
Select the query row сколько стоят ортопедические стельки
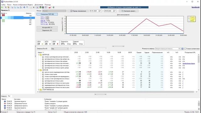[57, 79]
